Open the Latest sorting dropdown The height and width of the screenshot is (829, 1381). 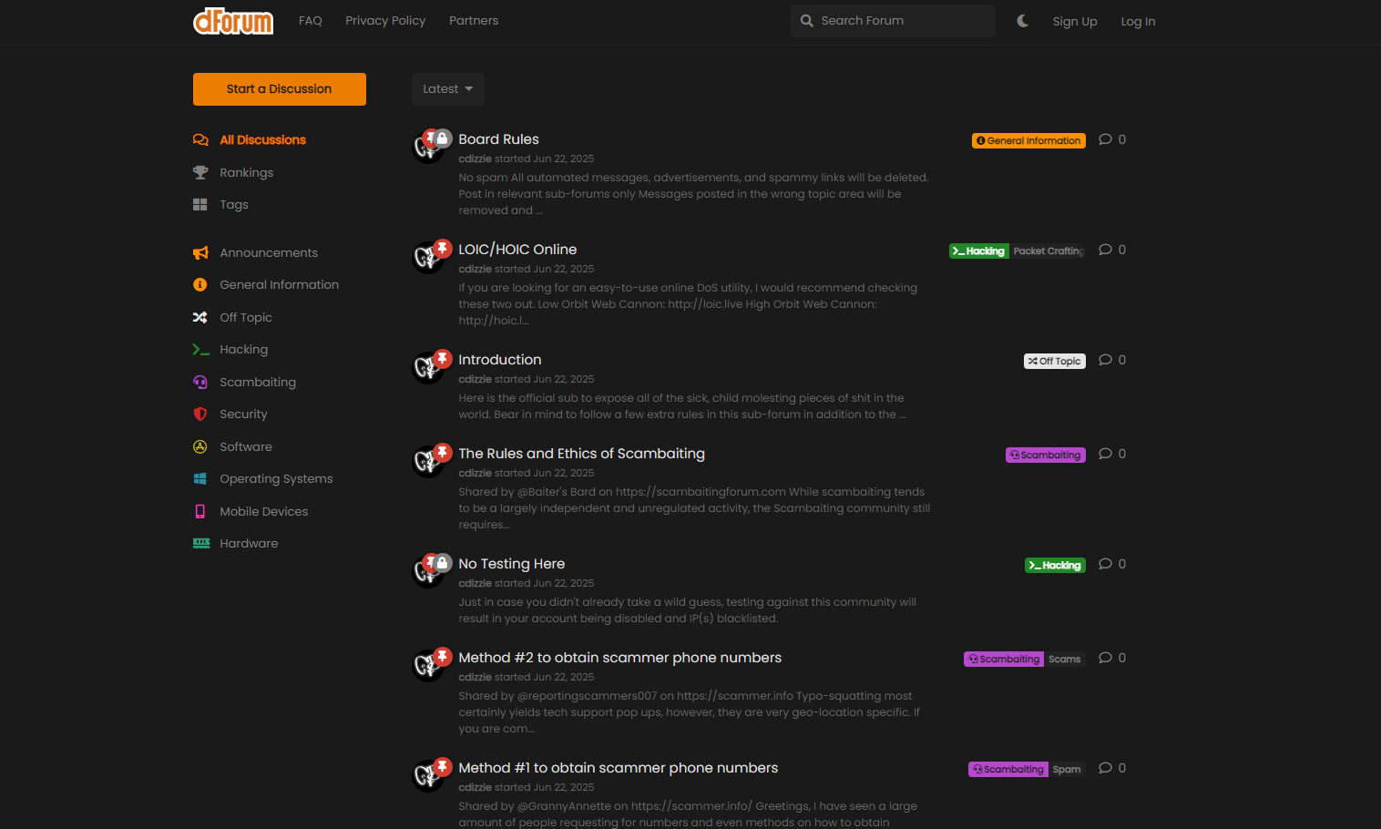pos(447,88)
